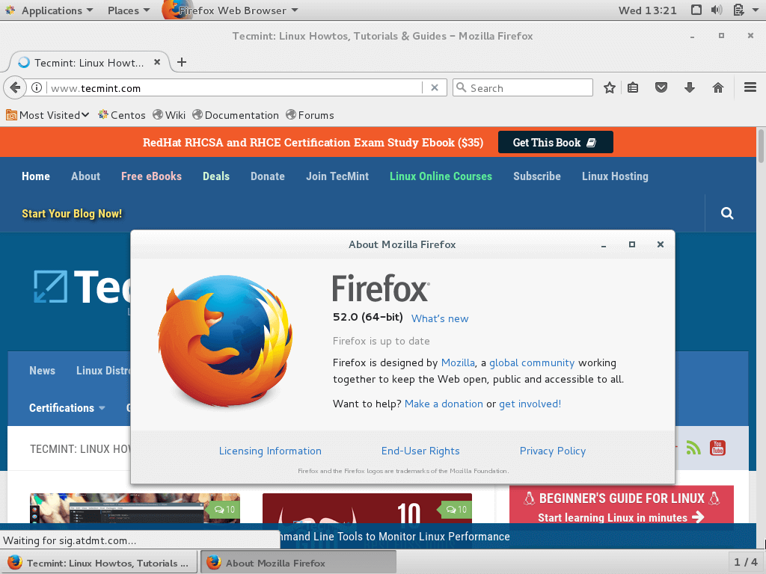Click What's new link in About dialog

pyautogui.click(x=440, y=318)
